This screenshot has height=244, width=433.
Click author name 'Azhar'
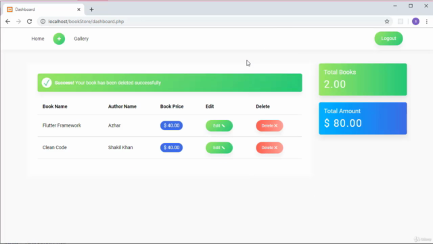click(114, 125)
